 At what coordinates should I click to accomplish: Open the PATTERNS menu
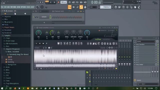[x=13, y=7]
